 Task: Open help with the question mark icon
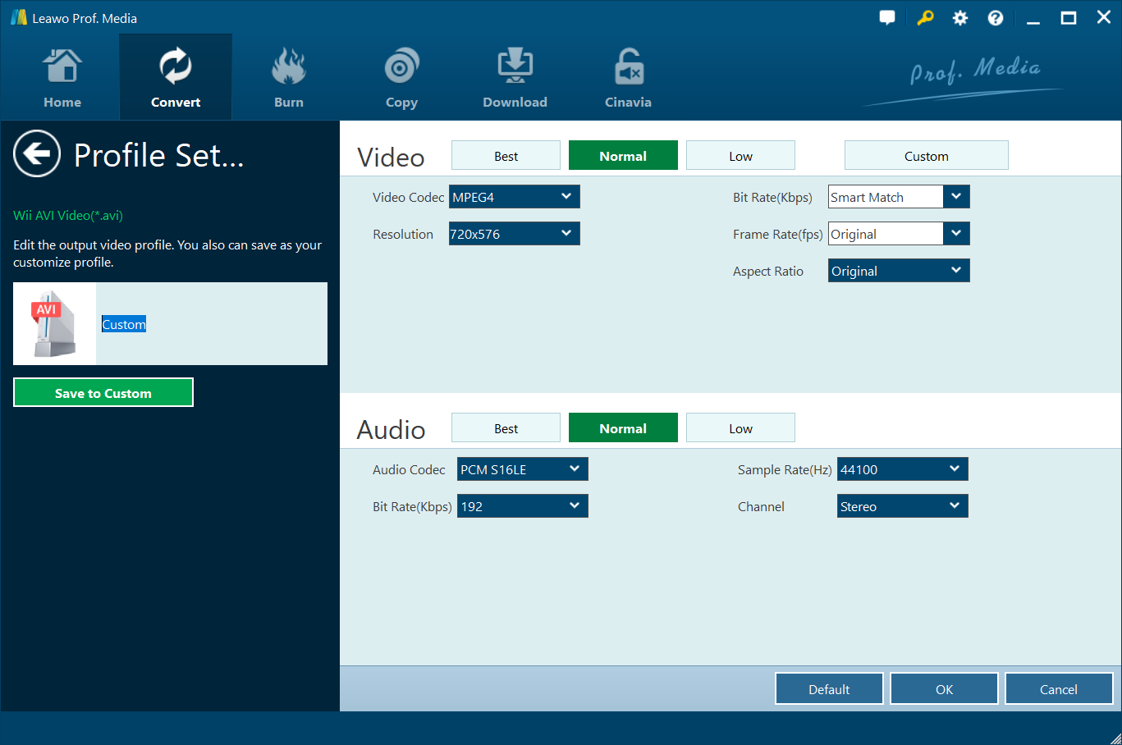tap(996, 18)
